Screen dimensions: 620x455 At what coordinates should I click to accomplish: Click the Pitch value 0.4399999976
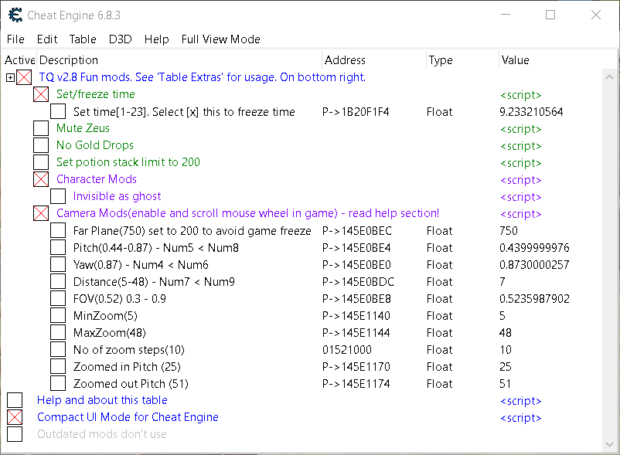pyautogui.click(x=534, y=248)
